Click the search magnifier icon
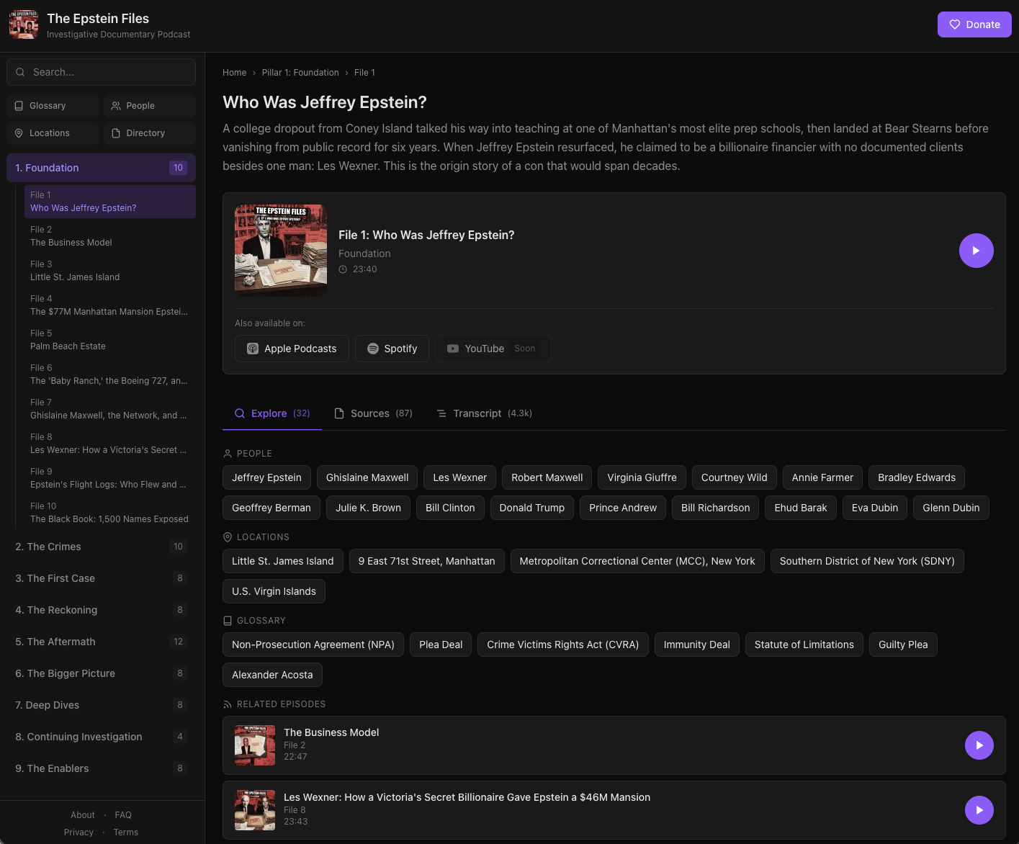The width and height of the screenshot is (1019, 844). (20, 72)
